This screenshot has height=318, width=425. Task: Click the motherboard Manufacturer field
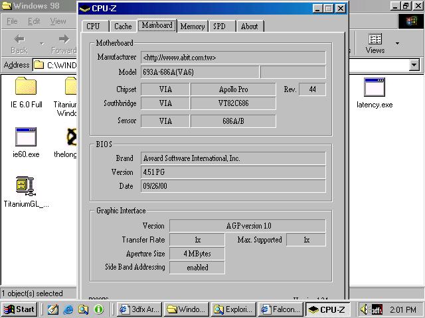(x=232, y=58)
